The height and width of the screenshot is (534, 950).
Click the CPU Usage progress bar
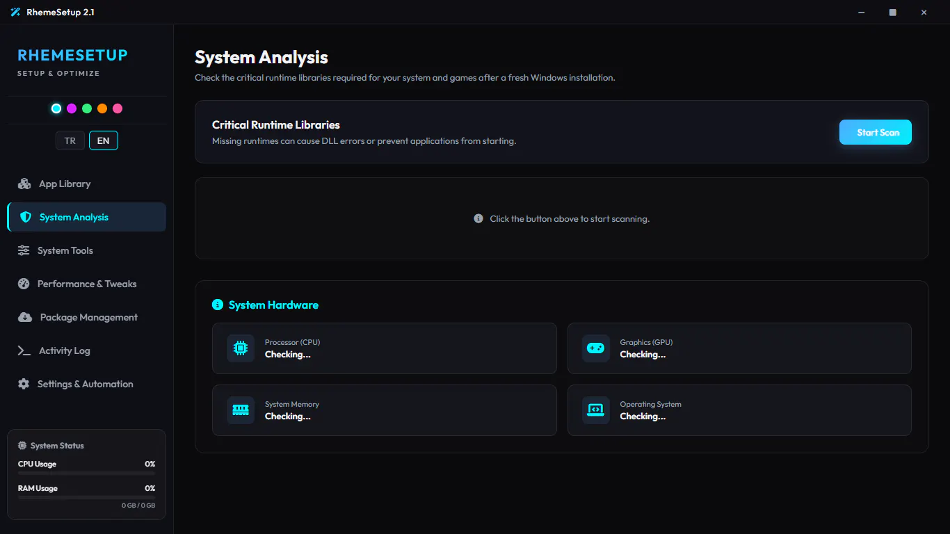[x=86, y=473]
